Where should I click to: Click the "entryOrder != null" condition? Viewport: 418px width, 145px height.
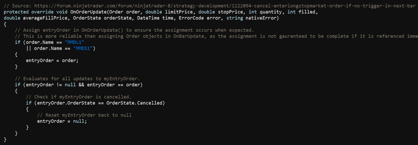48,85
